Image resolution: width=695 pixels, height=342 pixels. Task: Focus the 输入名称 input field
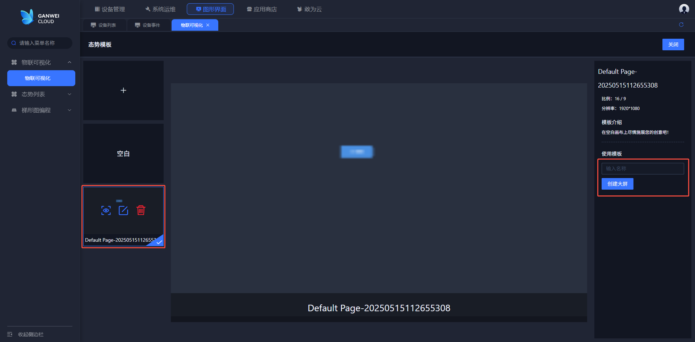[x=643, y=169]
